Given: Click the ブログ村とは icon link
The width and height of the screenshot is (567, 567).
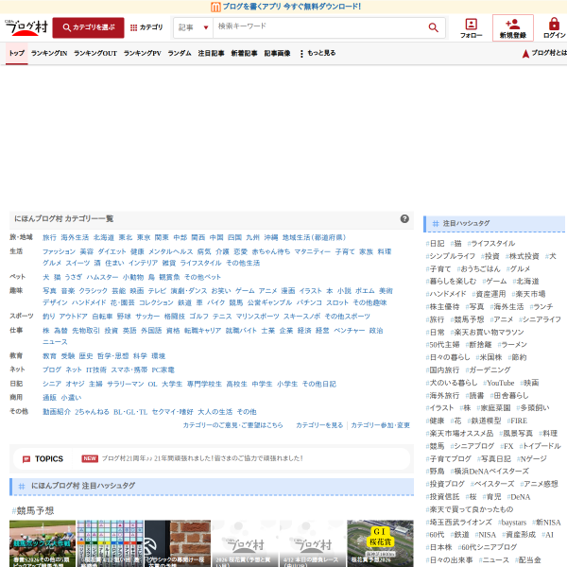Looking at the screenshot, I should tap(544, 53).
